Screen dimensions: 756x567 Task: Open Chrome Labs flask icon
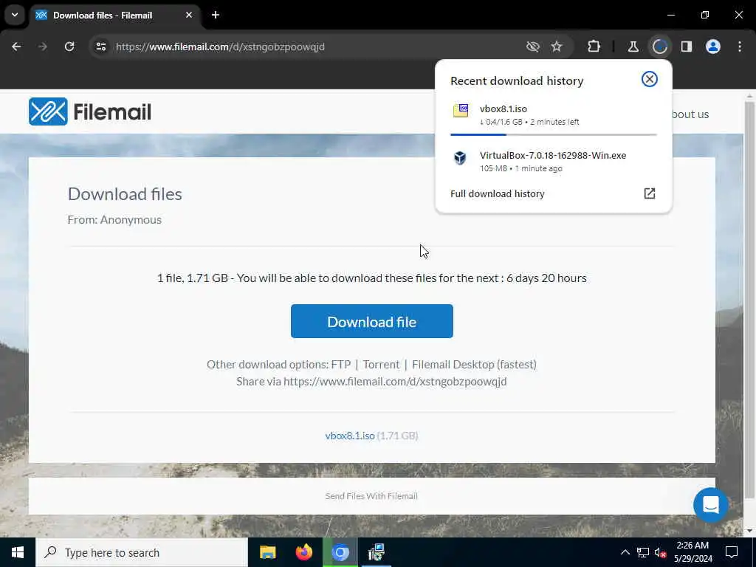[633, 47]
